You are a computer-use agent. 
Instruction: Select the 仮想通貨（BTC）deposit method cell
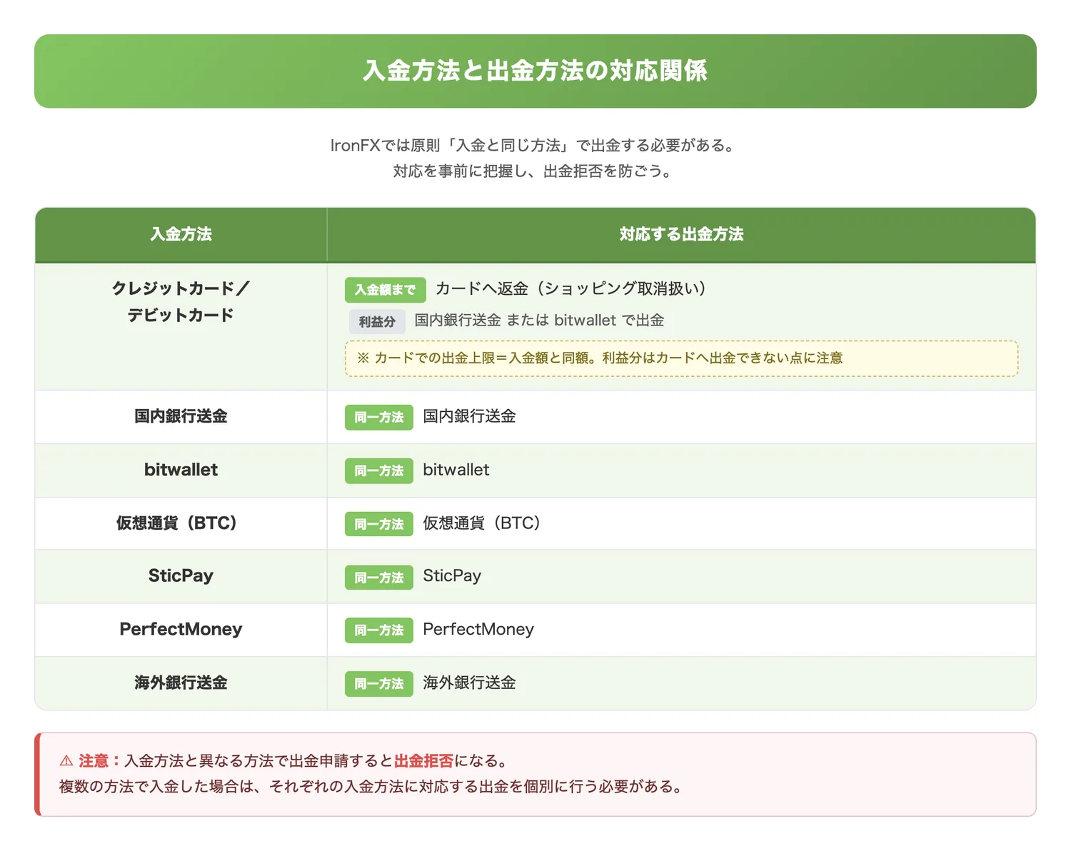tap(181, 523)
